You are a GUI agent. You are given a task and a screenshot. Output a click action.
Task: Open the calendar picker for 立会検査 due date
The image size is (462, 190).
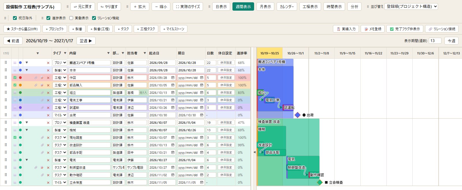click(x=202, y=183)
